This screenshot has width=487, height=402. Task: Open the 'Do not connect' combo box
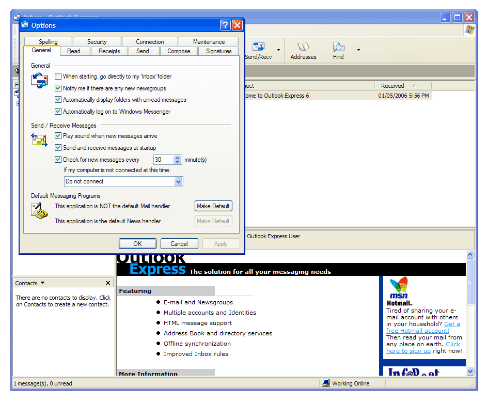[x=123, y=181]
